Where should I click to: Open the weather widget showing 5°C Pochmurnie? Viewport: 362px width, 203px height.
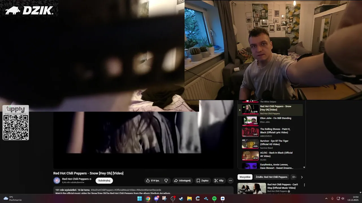click(x=12, y=198)
